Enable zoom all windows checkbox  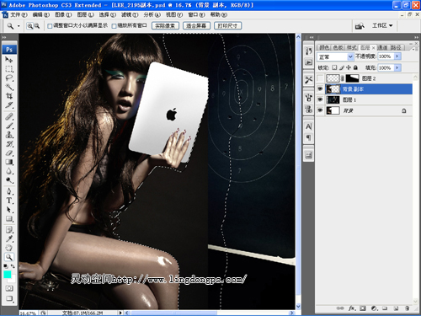(114, 26)
